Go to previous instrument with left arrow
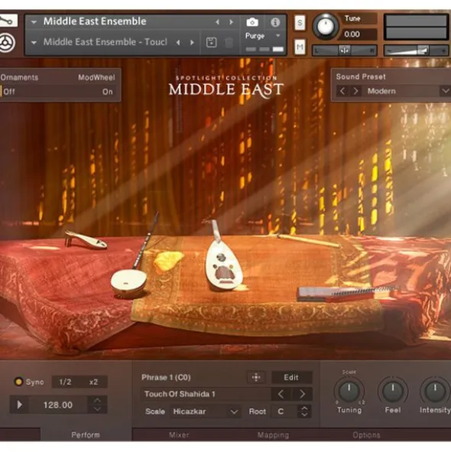This screenshot has height=452, width=451. pos(218,22)
